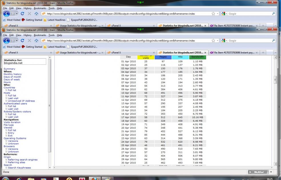This screenshot has width=281, height=180.
Task: Click the McAfee button in the status bar
Action: click(x=258, y=172)
